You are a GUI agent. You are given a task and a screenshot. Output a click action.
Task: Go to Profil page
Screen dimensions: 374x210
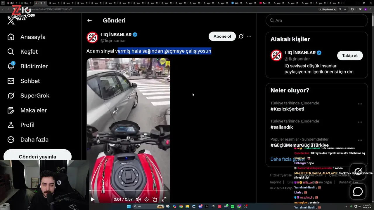[x=21, y=125]
